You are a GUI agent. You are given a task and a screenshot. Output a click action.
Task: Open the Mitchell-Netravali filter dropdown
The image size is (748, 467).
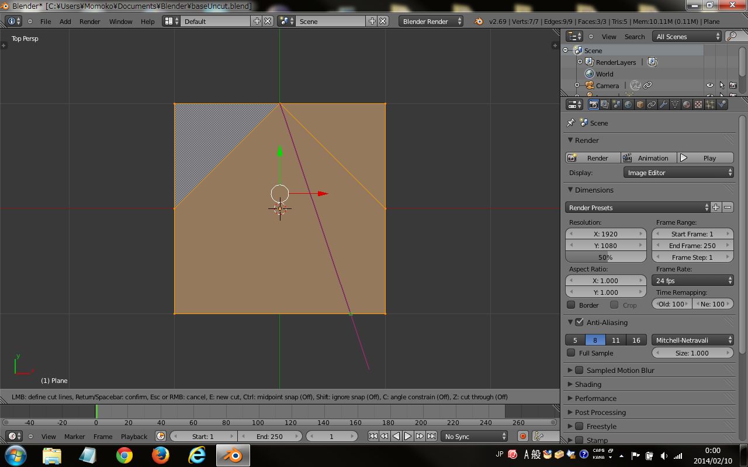(x=692, y=340)
